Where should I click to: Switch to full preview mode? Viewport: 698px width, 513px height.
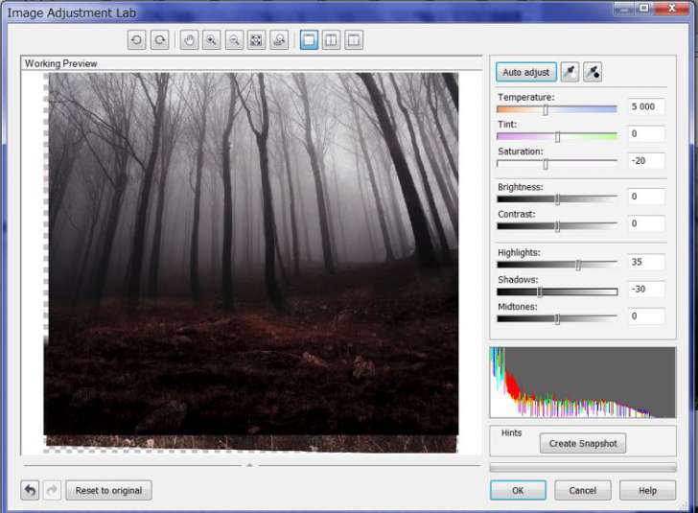(x=309, y=40)
